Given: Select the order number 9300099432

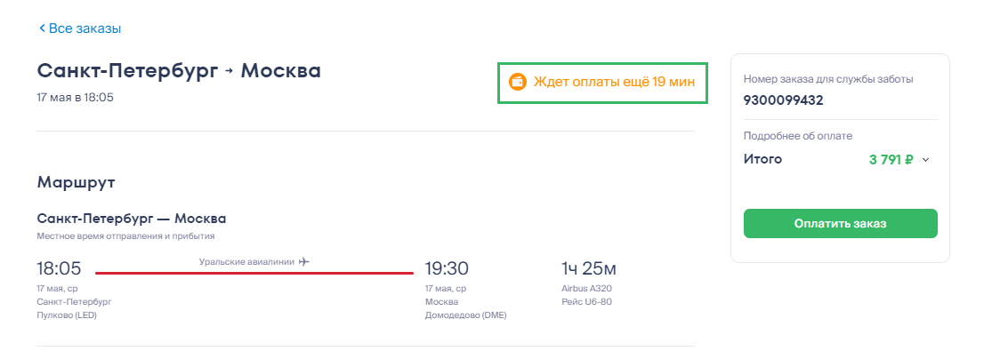Looking at the screenshot, I should [x=784, y=100].
